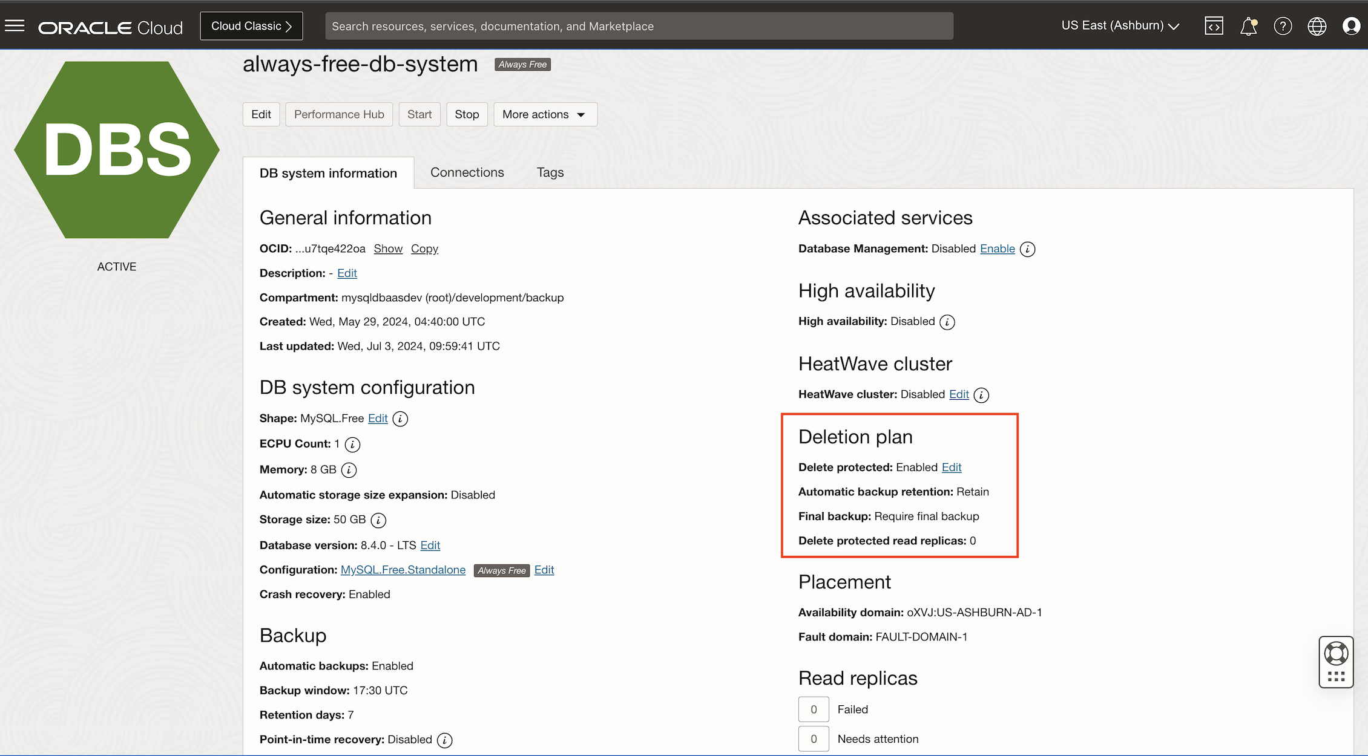
Task: Click info icon next to High availability
Action: point(947,322)
